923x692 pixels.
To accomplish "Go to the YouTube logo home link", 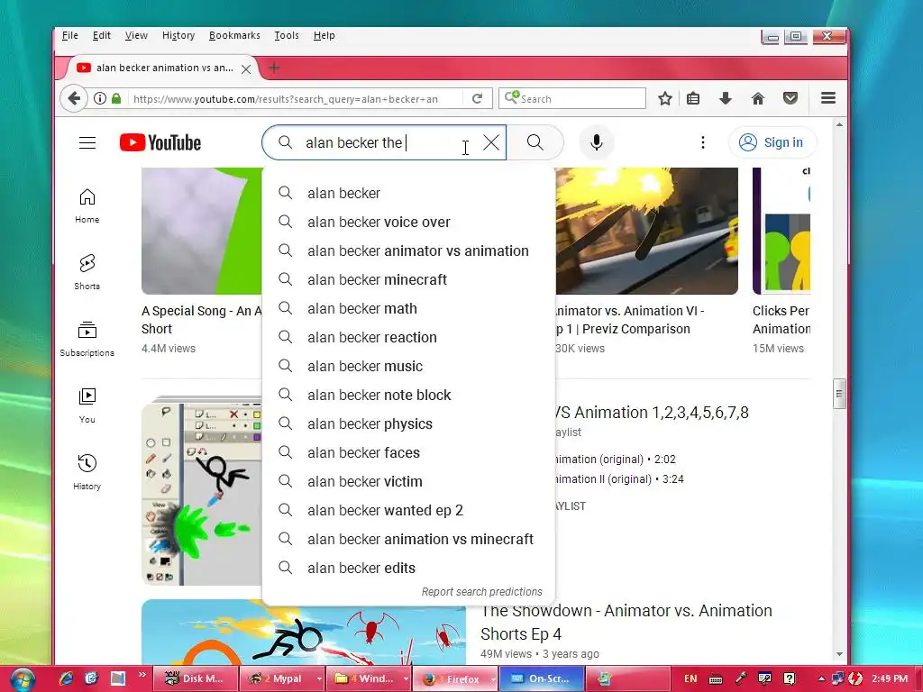I will tap(160, 142).
